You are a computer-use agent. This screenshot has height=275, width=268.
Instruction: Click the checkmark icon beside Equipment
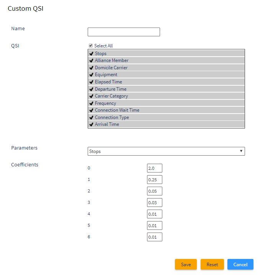click(91, 75)
